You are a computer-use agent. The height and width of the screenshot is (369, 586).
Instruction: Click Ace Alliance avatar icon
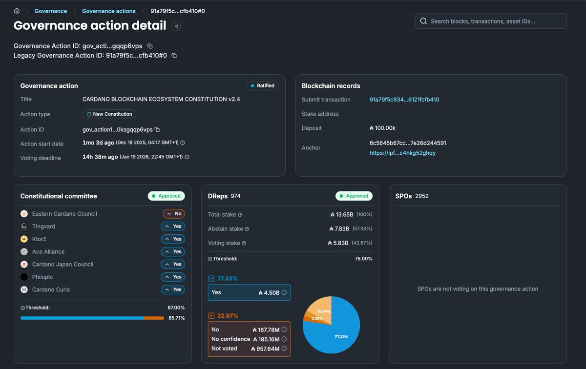tap(24, 252)
